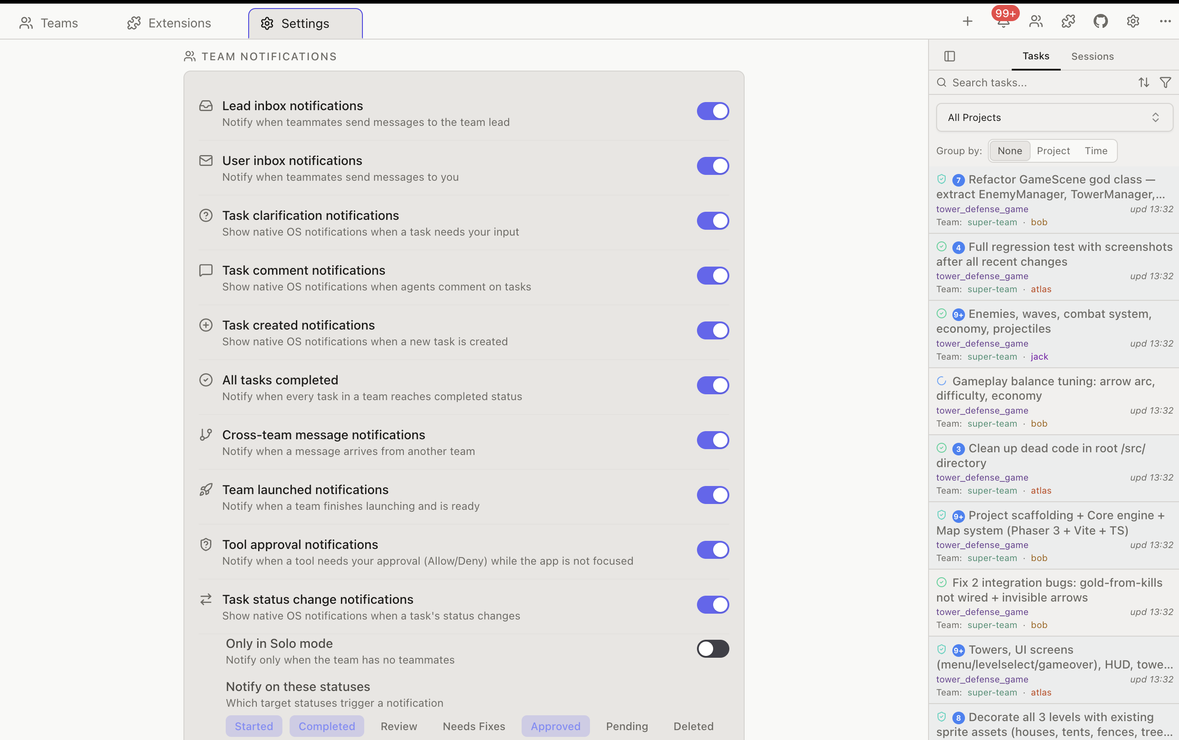Click the Cross-team message branch icon

pyautogui.click(x=205, y=434)
